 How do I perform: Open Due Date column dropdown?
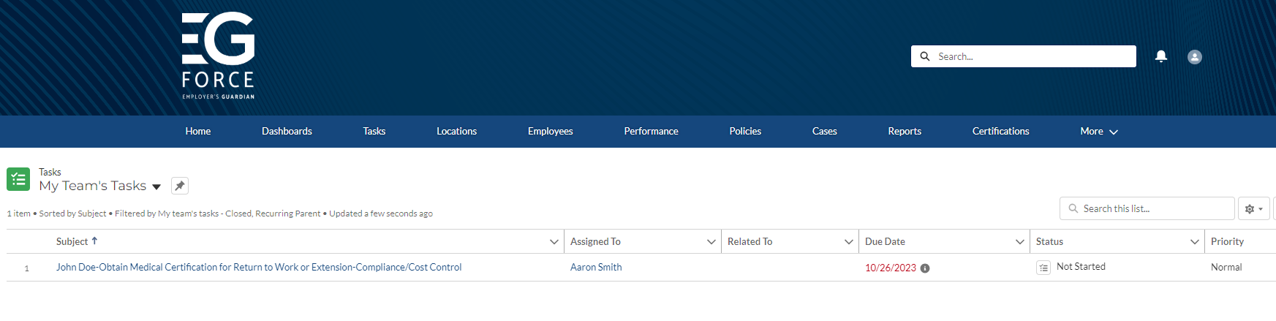pos(1019,242)
